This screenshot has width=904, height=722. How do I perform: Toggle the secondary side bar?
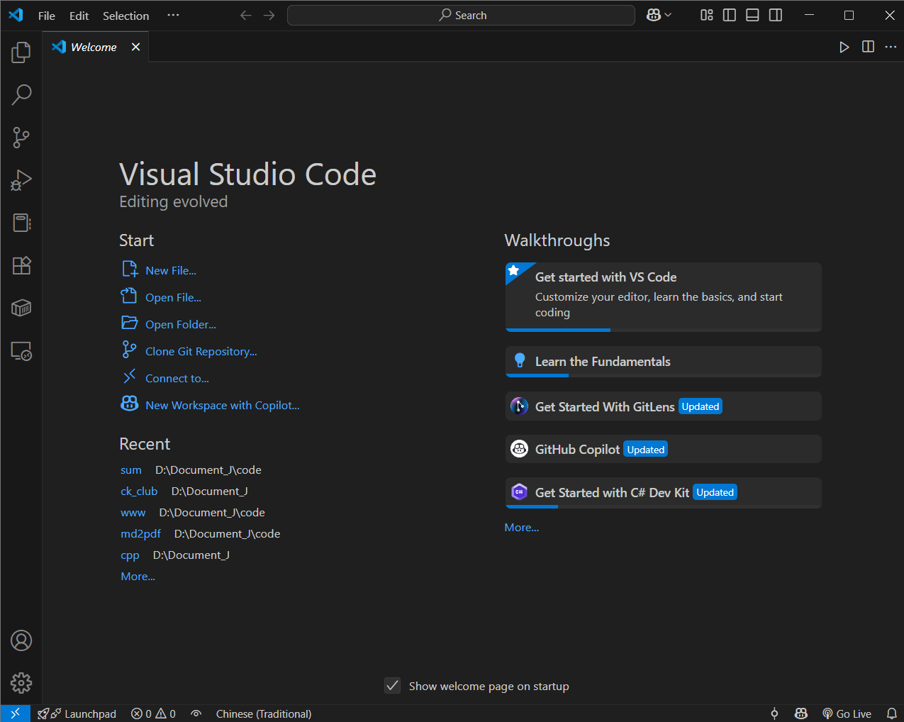[x=776, y=16]
